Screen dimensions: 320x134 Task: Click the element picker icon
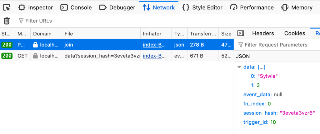7,7
